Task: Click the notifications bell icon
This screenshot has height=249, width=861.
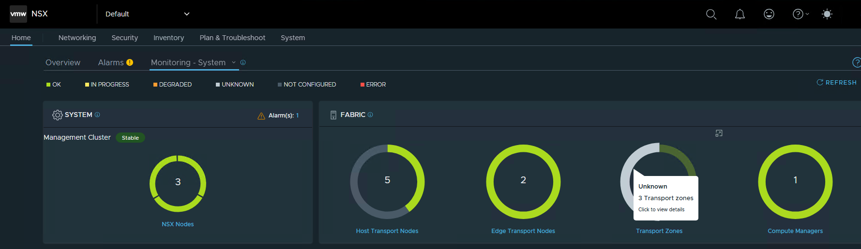Action: (740, 15)
